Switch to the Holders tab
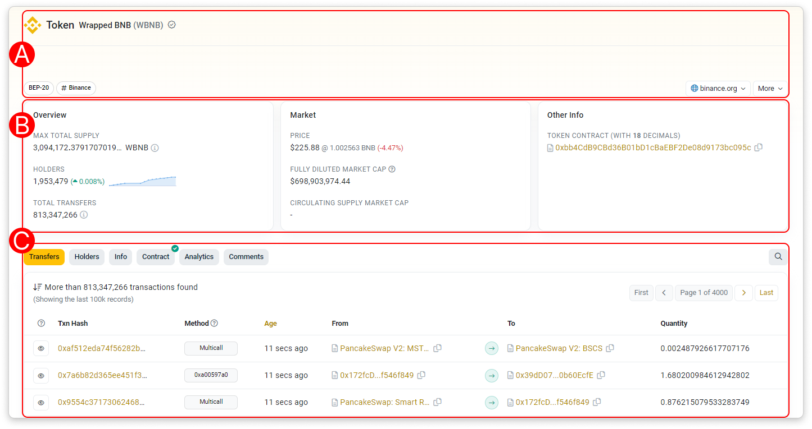 [87, 256]
